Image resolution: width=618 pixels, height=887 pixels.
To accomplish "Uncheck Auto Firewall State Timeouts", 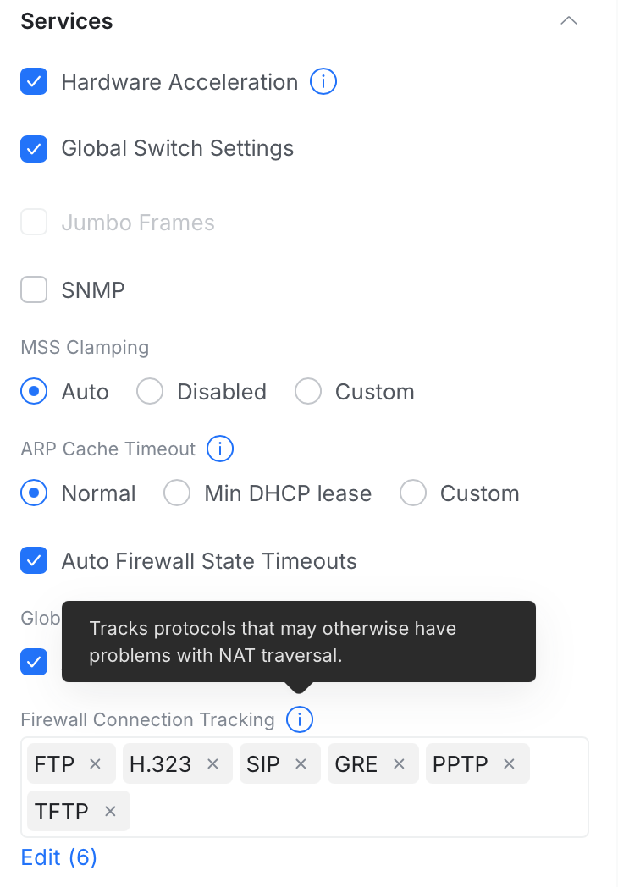I will click(34, 560).
